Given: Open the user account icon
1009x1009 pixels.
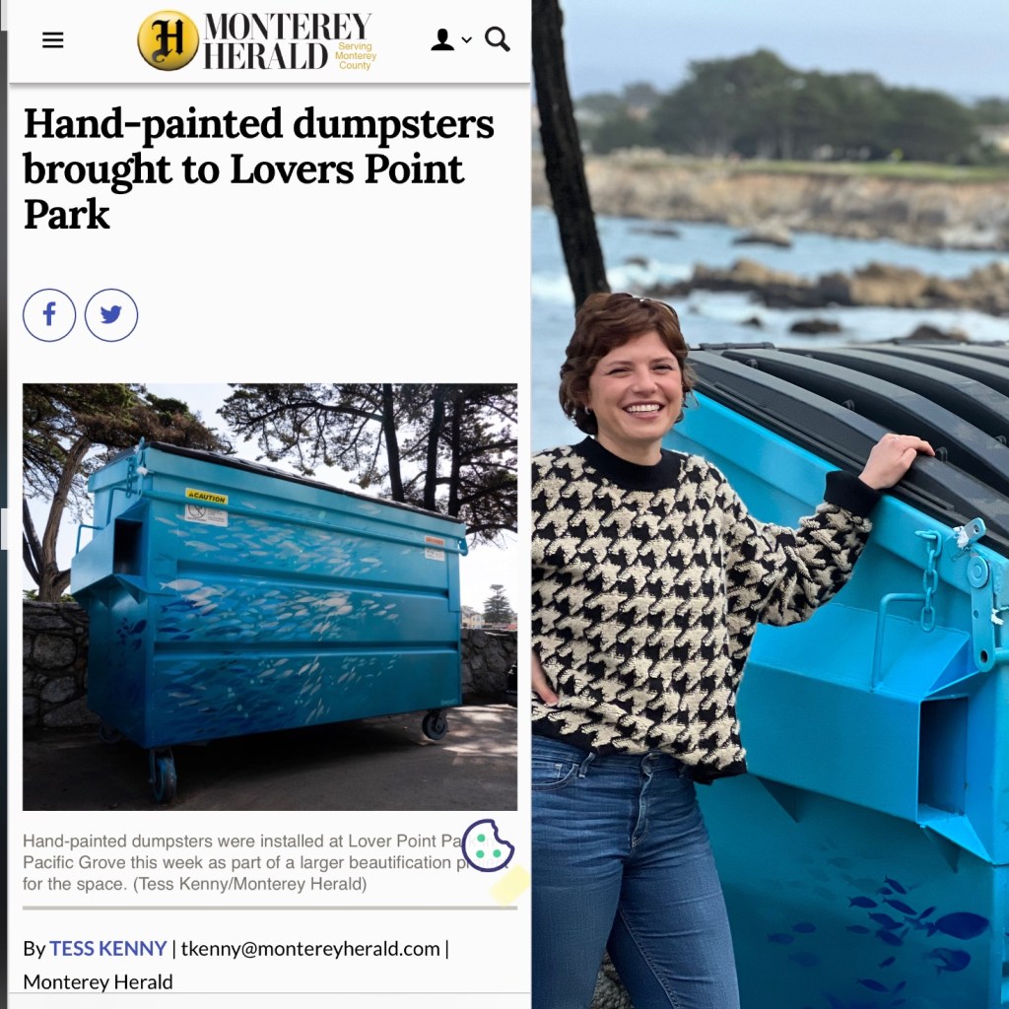Looking at the screenshot, I should pyautogui.click(x=442, y=39).
